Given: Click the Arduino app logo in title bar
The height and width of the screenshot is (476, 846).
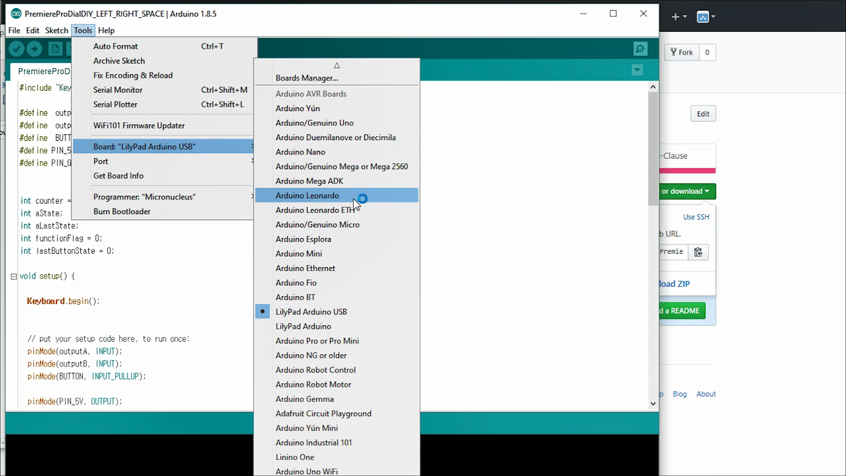Looking at the screenshot, I should (16, 14).
